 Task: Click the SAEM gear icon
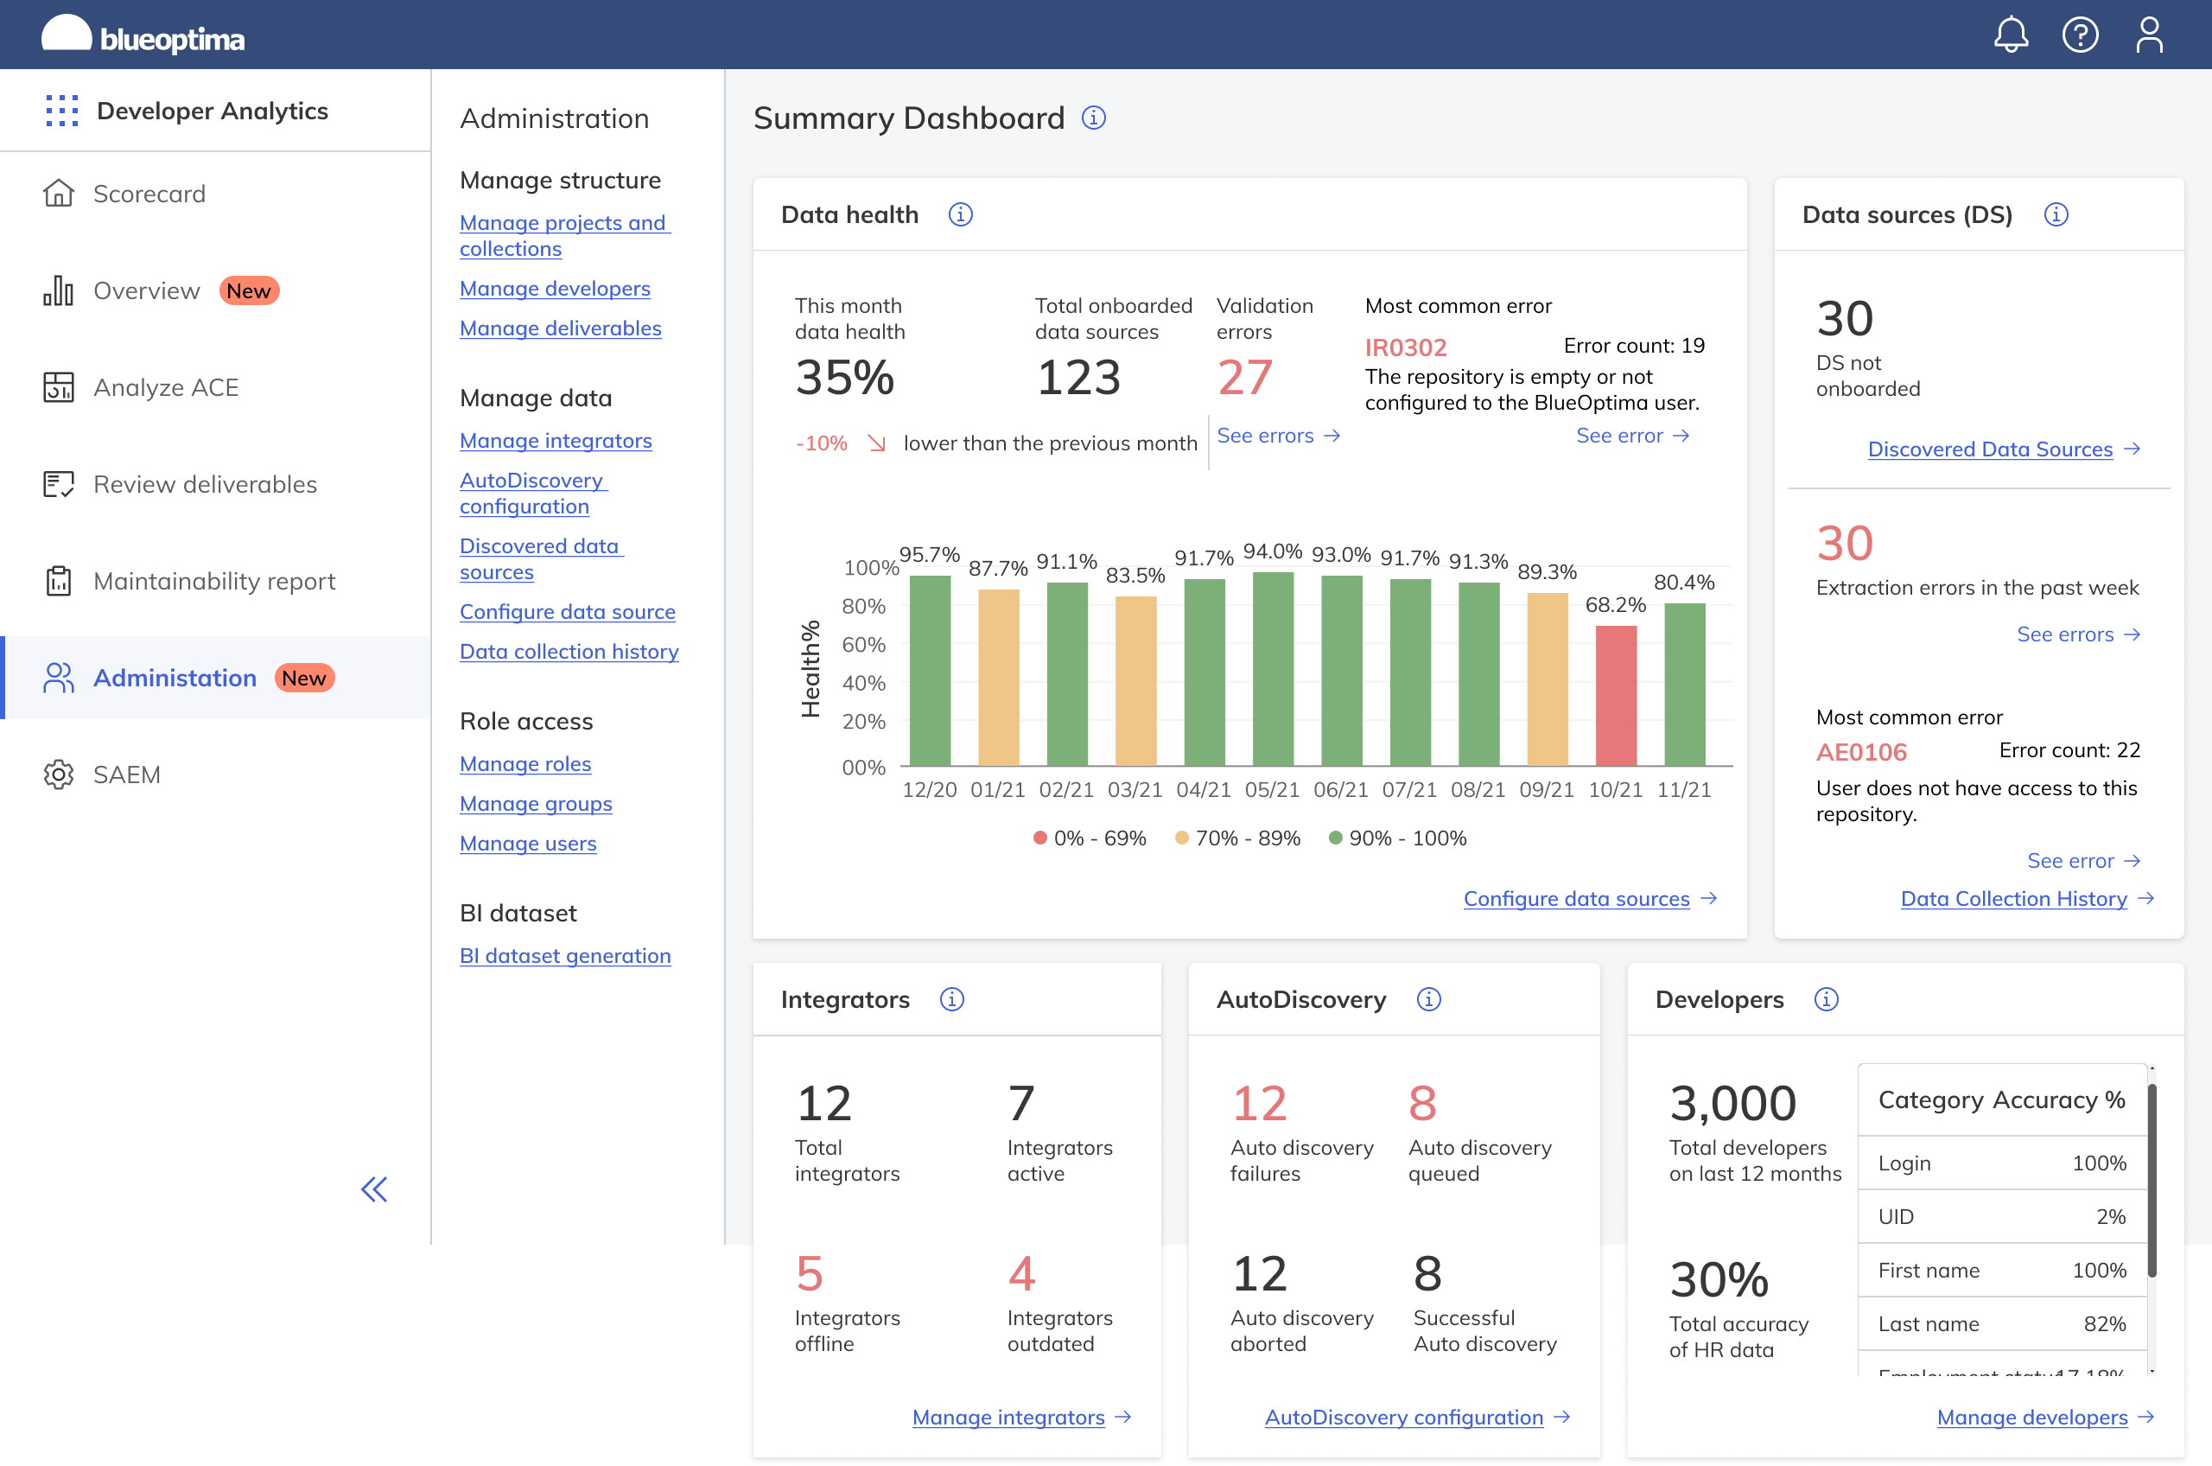58,774
